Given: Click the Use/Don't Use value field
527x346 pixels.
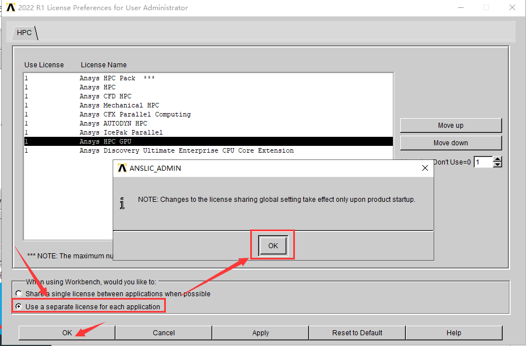Looking at the screenshot, I should coord(482,162).
